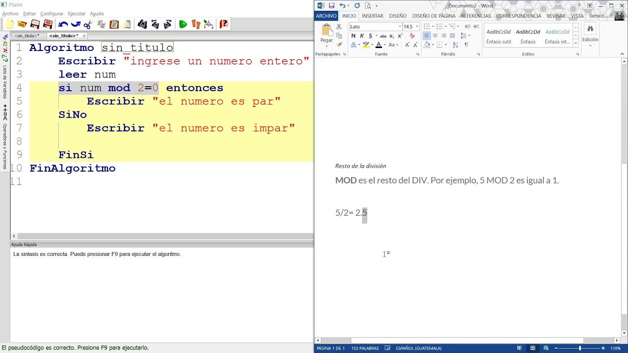Screen dimensions: 628x353
Task: Open the Archivo menu in PSeInt
Action: click(10, 14)
